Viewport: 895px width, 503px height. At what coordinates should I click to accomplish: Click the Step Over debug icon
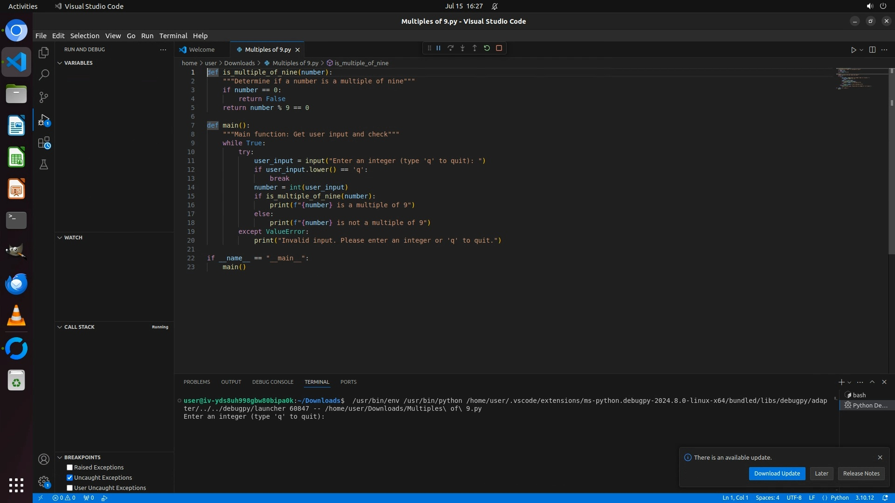point(450,48)
